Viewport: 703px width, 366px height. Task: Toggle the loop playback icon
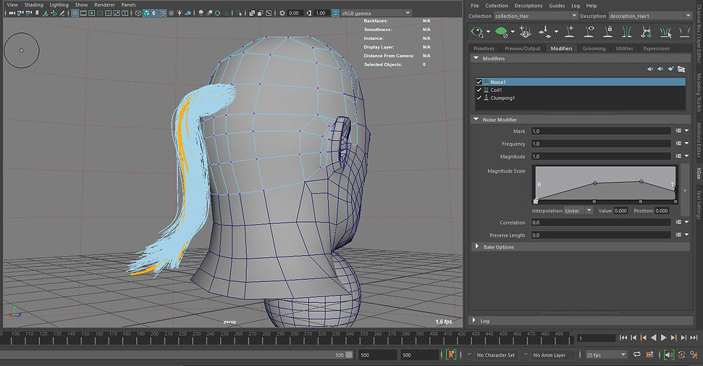(x=636, y=355)
